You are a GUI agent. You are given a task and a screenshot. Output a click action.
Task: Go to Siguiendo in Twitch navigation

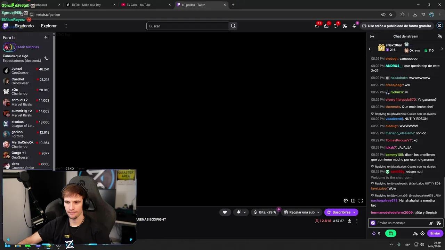tap(24, 26)
